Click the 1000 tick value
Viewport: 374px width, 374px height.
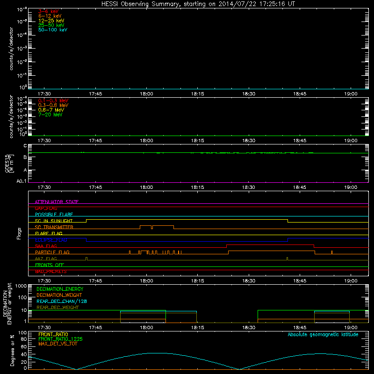pos(21,286)
